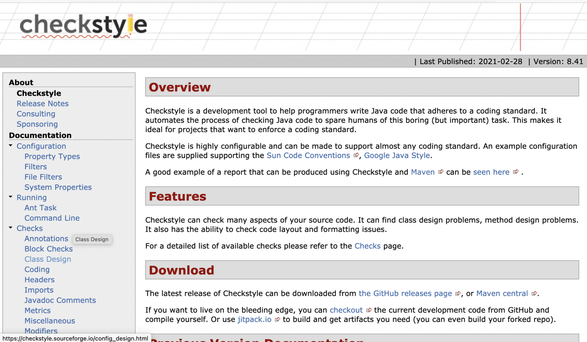Image resolution: width=587 pixels, height=342 pixels.
Task: Collapse the Running section triangle
Action: 11,197
